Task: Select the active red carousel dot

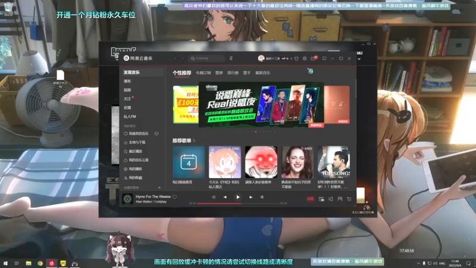Action: click(256, 132)
